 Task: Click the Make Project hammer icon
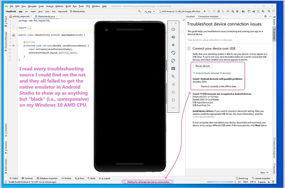click(x=139, y=11)
